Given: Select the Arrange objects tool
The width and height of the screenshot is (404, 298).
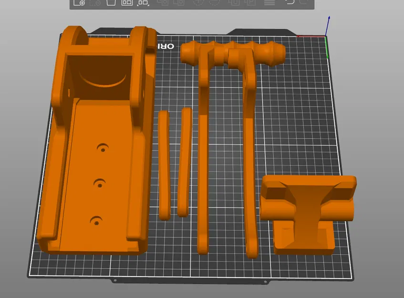Looking at the screenshot, I should (127, 3).
